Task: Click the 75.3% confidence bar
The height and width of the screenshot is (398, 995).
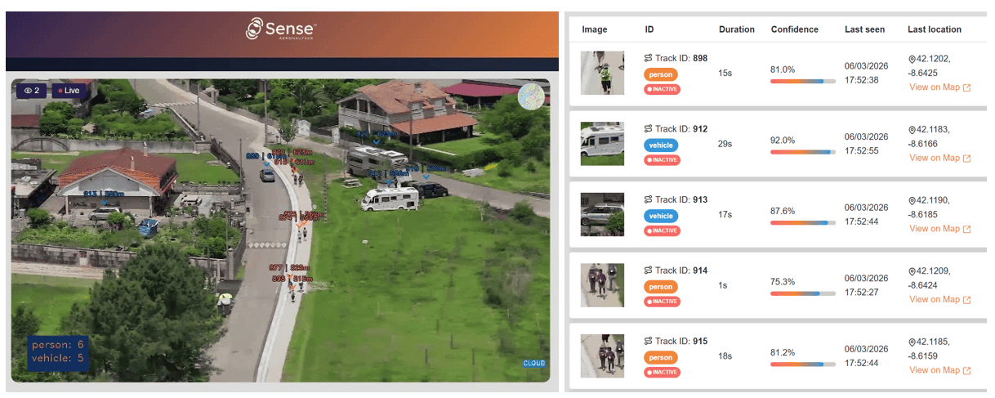Action: coord(802,293)
